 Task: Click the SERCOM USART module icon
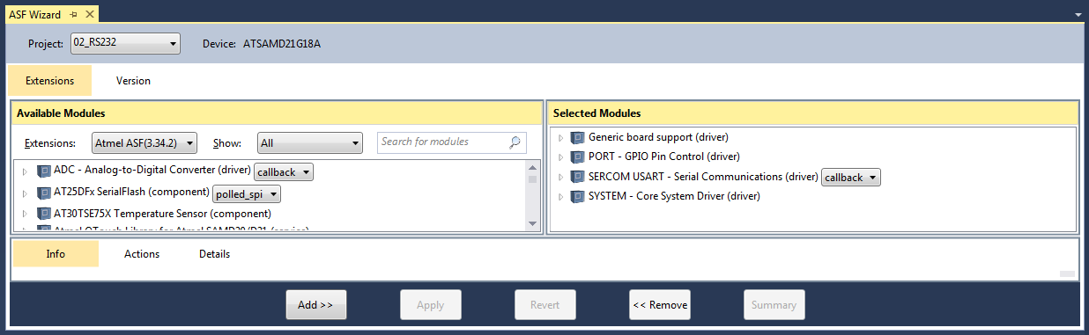tap(577, 177)
